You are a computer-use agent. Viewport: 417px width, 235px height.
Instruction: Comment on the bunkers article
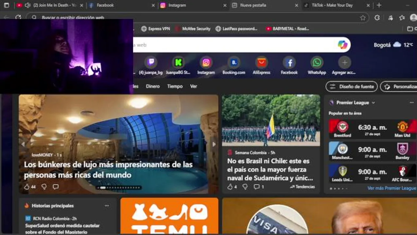(56, 187)
